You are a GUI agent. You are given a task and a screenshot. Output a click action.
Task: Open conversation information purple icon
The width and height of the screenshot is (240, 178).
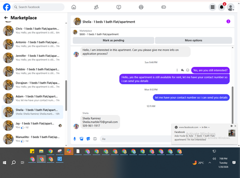(228, 21)
